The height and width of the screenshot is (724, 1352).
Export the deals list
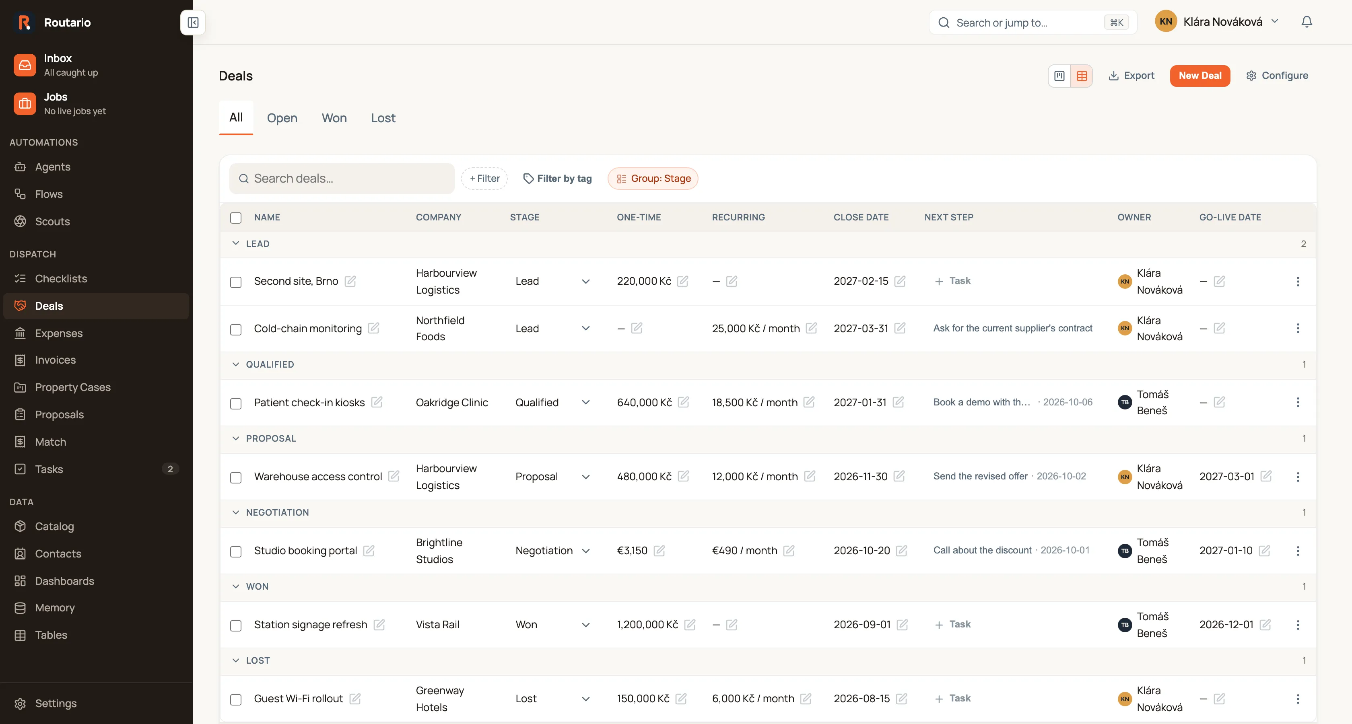click(1131, 76)
